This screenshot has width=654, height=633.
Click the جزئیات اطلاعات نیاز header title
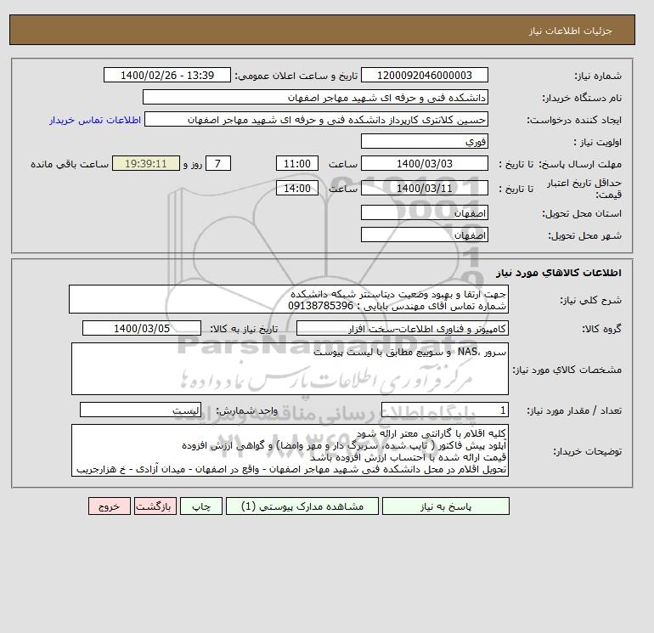click(x=571, y=31)
